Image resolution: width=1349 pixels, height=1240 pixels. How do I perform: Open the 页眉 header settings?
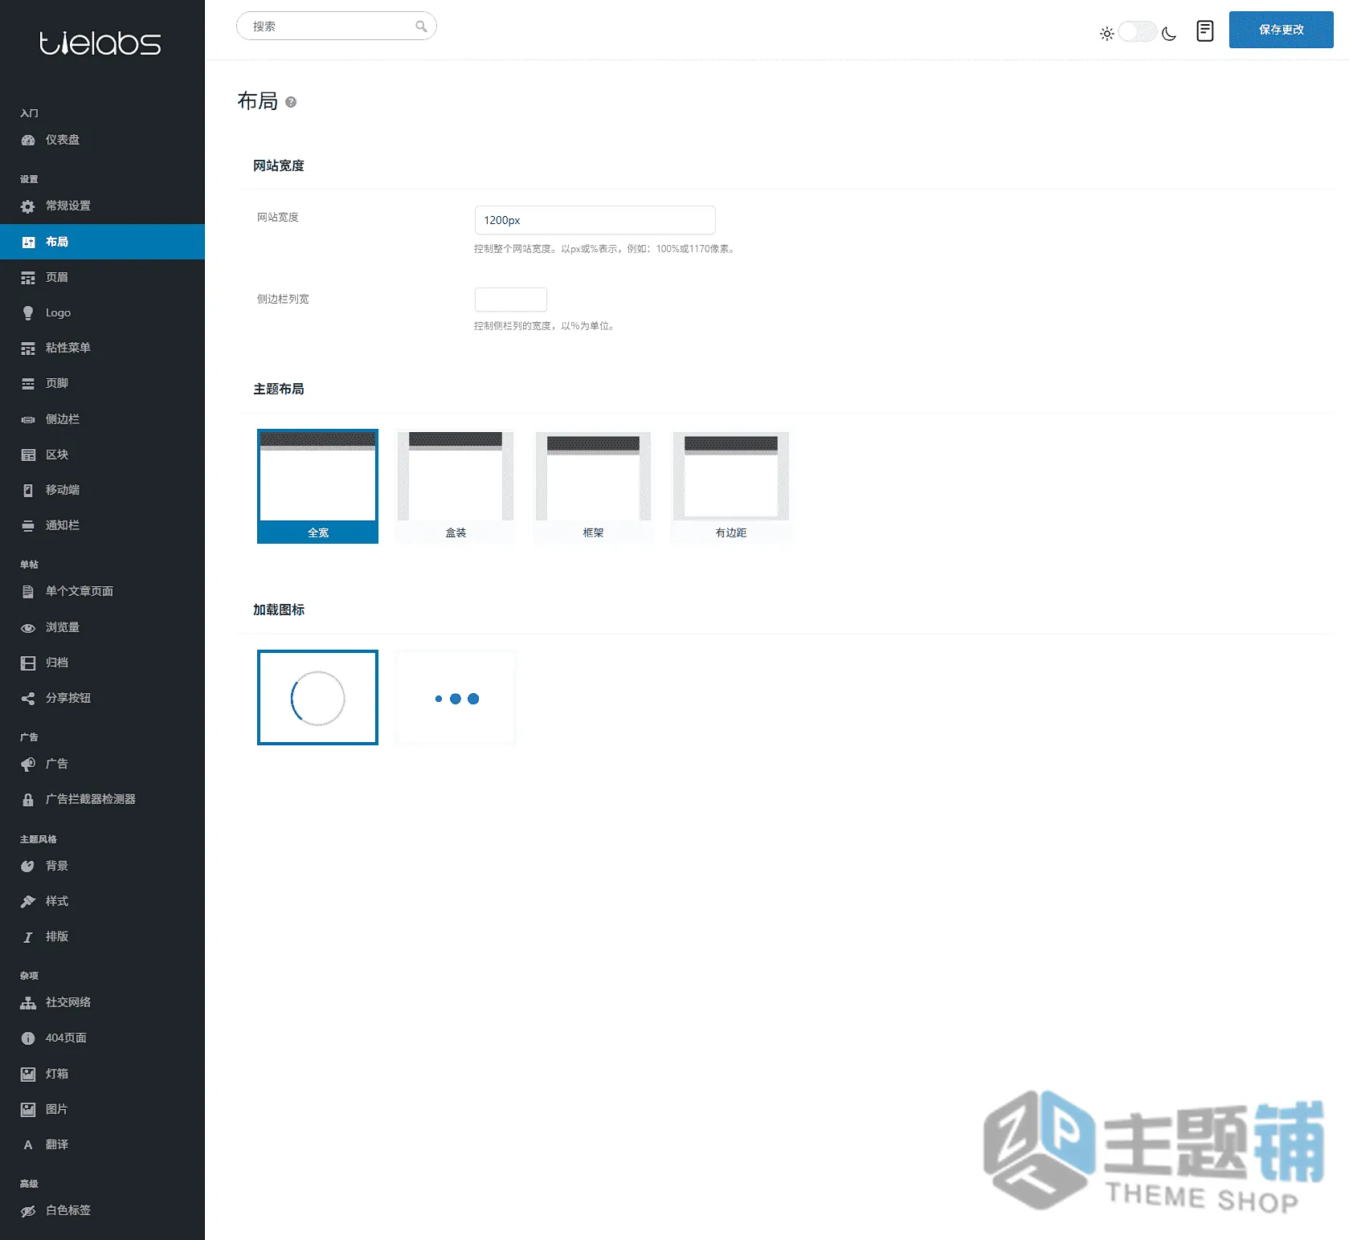pos(102,277)
